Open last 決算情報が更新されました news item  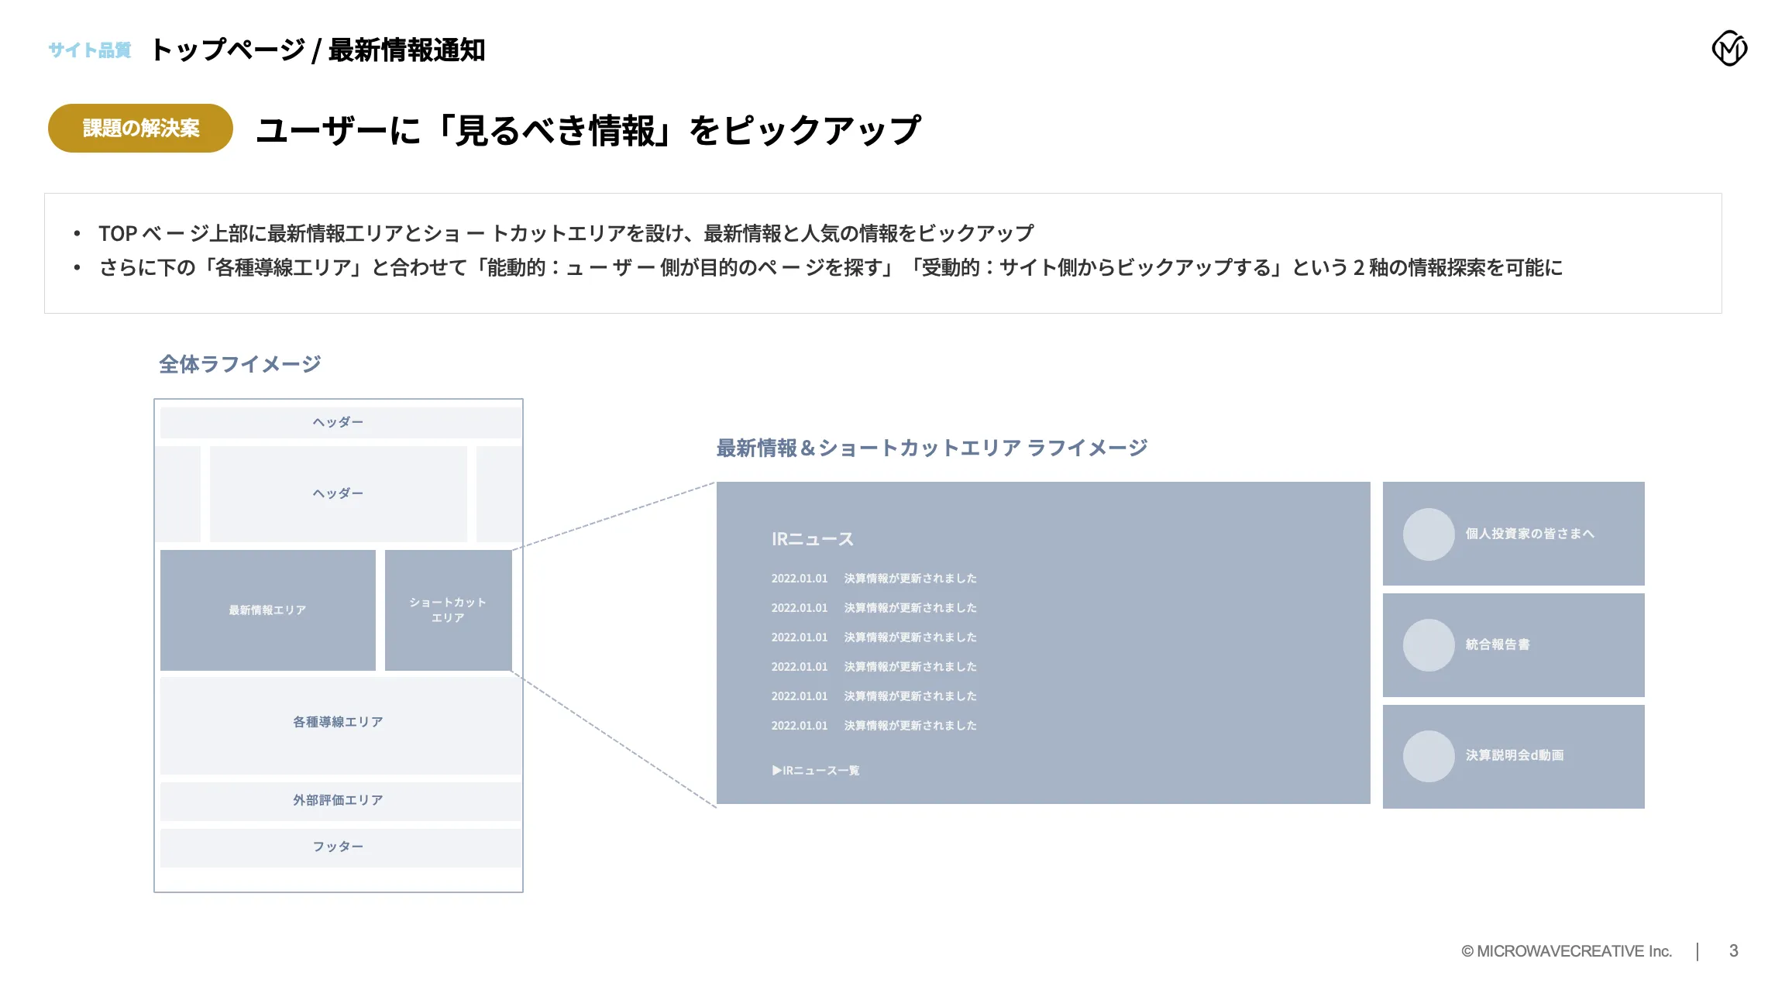point(910,726)
